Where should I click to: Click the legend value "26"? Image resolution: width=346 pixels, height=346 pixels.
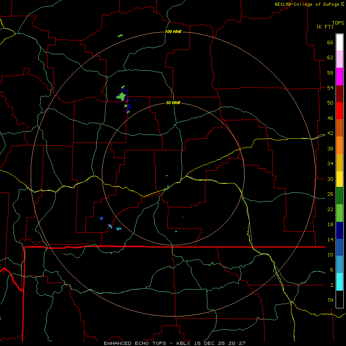pyautogui.click(x=330, y=194)
